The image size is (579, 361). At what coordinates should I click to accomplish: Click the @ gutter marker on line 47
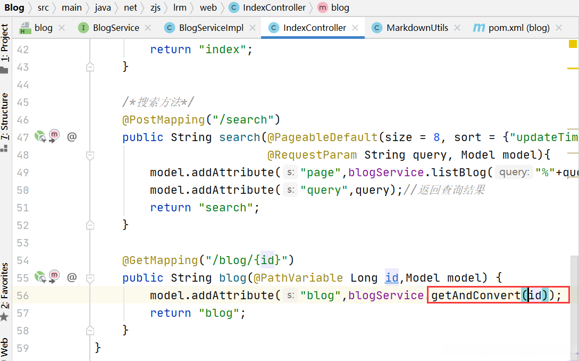coord(72,137)
